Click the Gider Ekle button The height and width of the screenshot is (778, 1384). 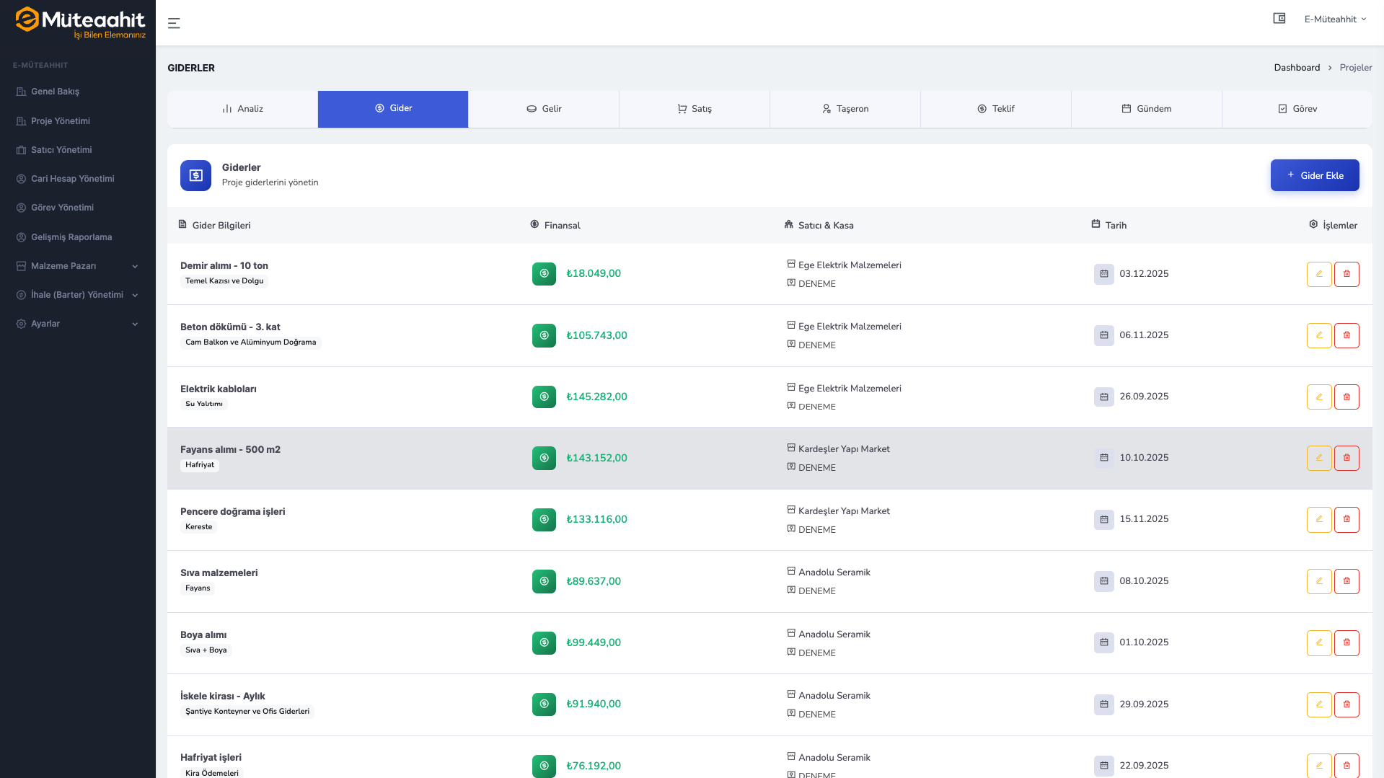[1314, 175]
